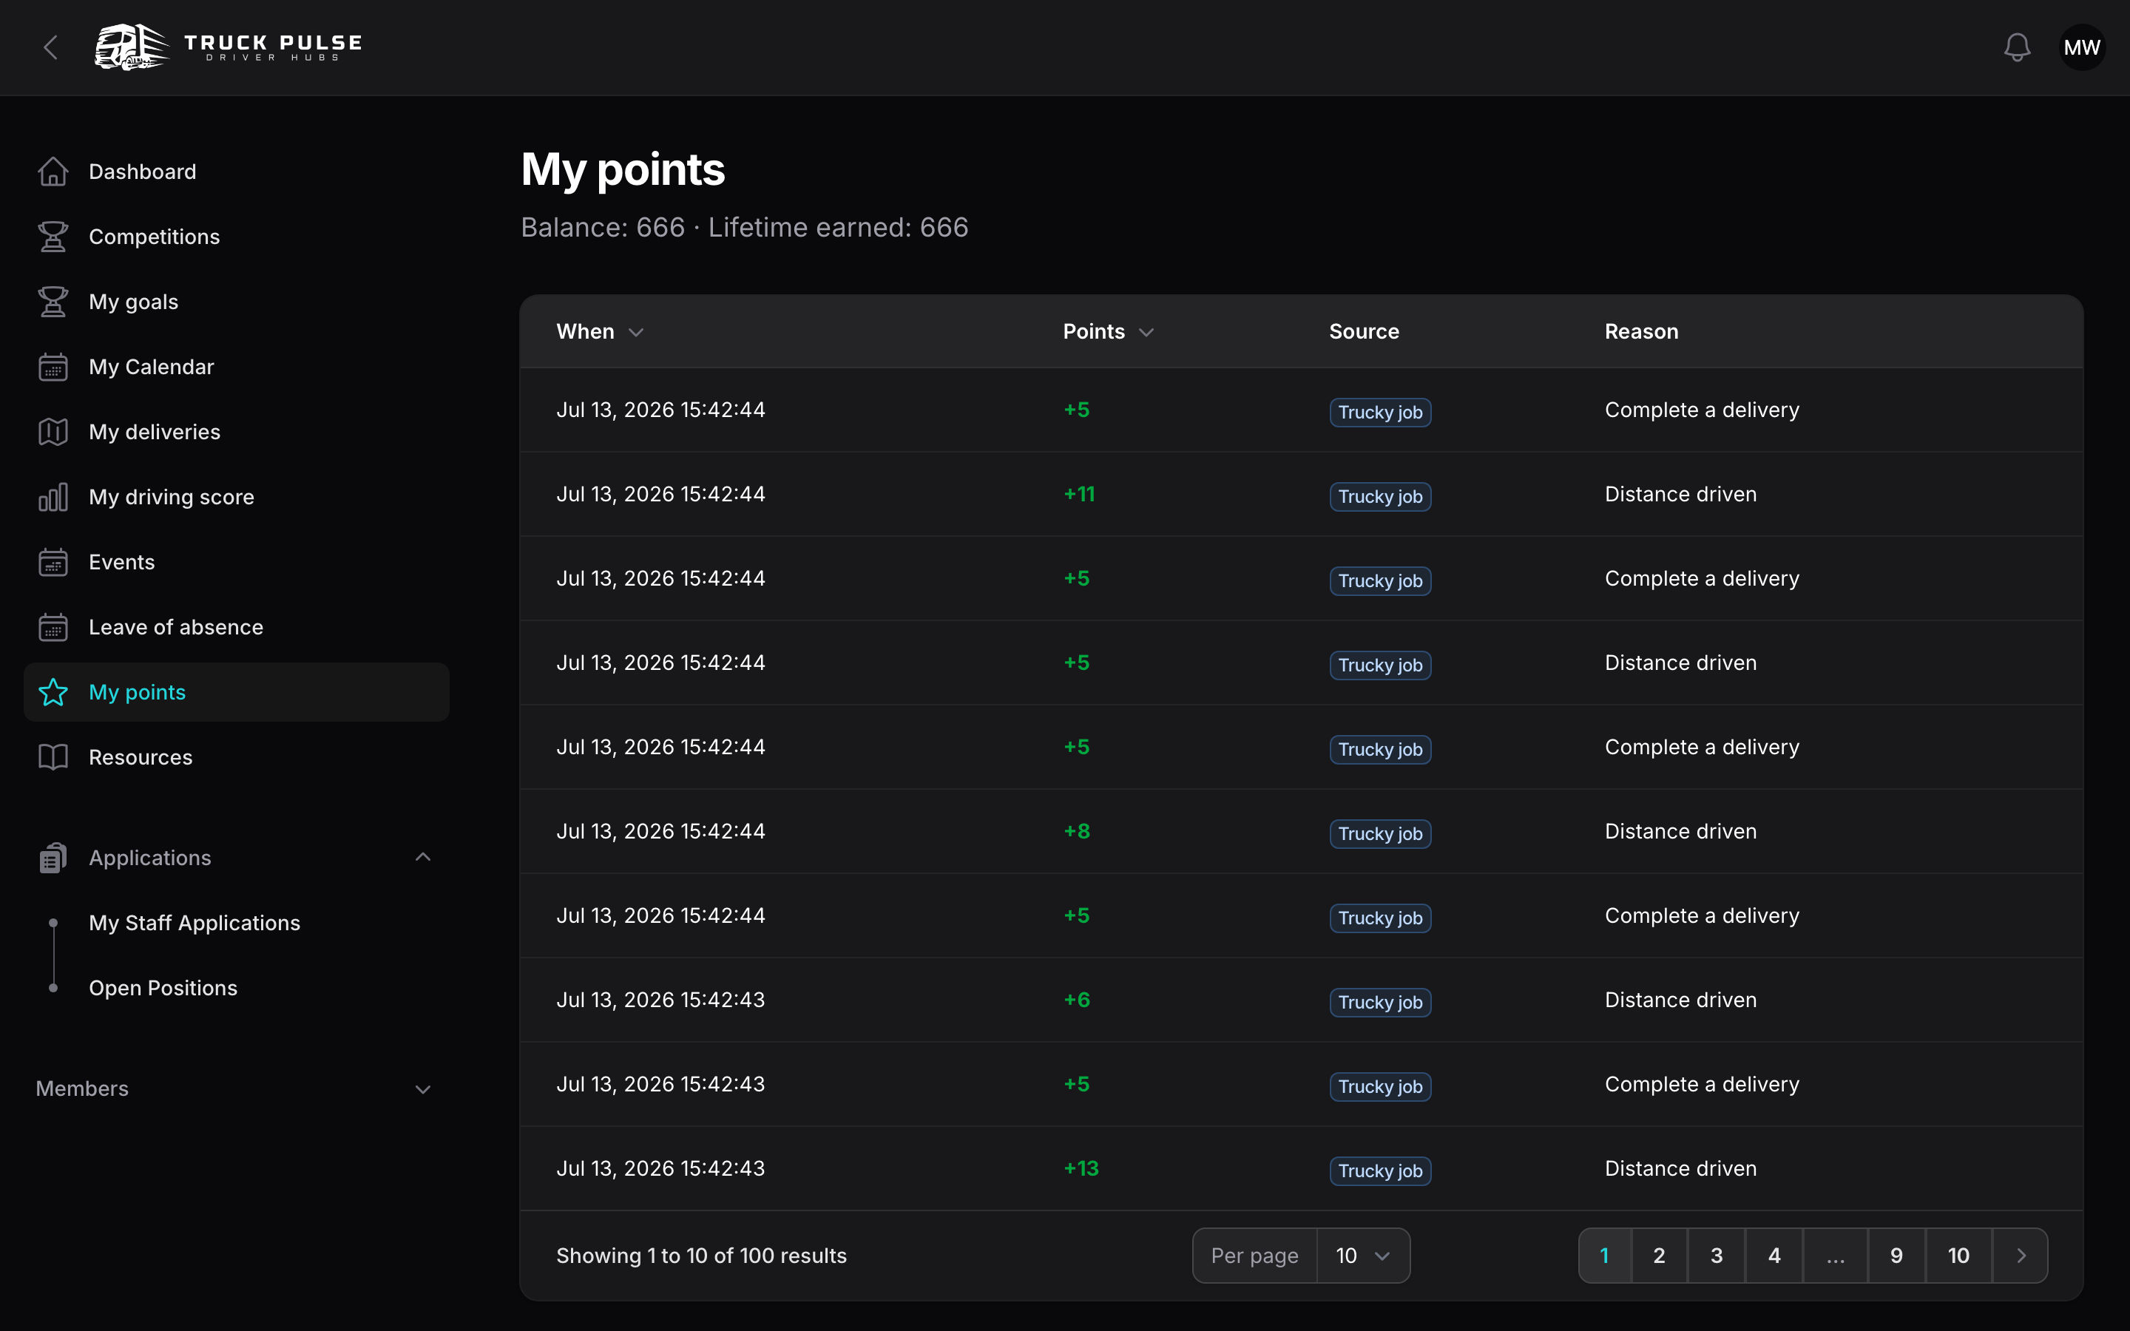This screenshot has height=1331, width=2130.
Task: Sort by the Points column chevron
Action: 1146,333
